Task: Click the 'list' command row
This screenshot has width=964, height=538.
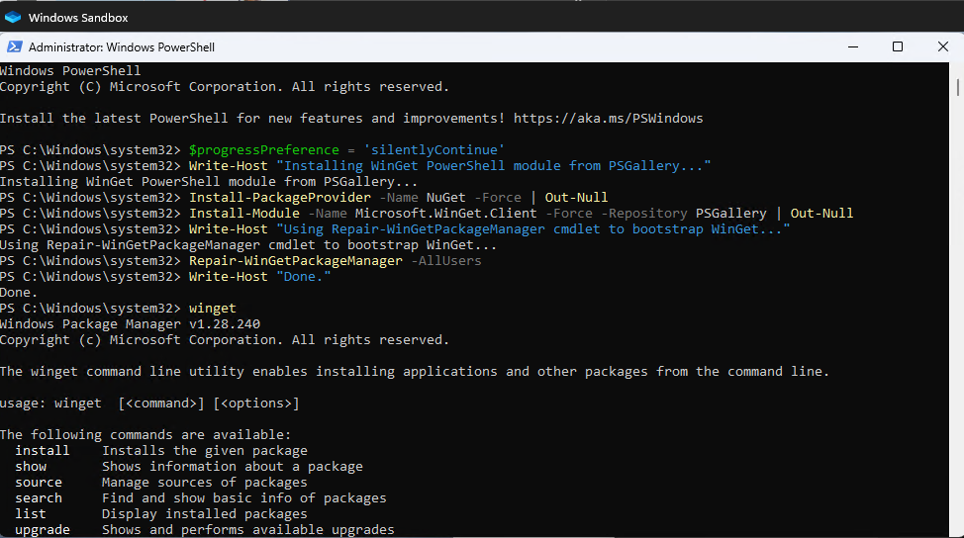Action: click(161, 514)
